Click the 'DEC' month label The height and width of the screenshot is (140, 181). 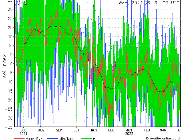[111, 130]
